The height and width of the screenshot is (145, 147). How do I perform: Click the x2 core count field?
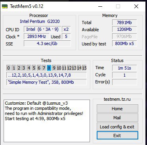point(66,29)
